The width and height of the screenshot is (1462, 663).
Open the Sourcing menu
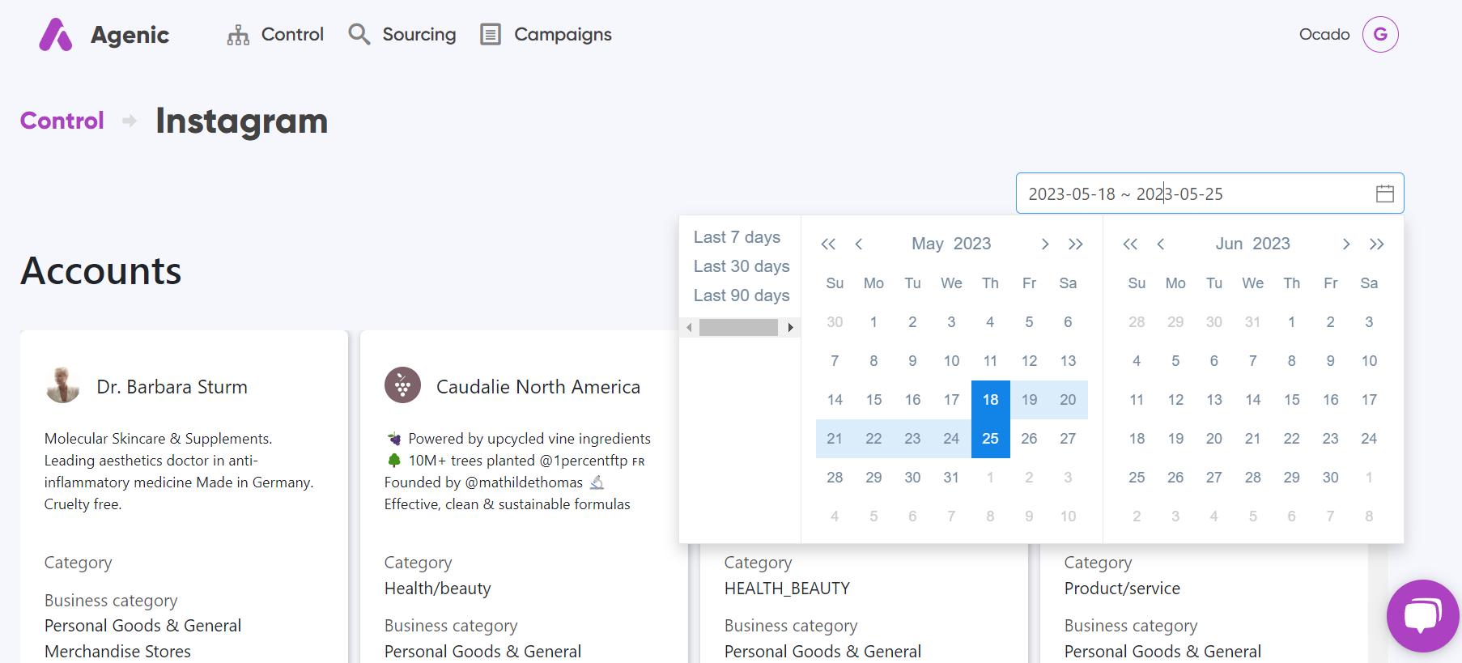402,35
